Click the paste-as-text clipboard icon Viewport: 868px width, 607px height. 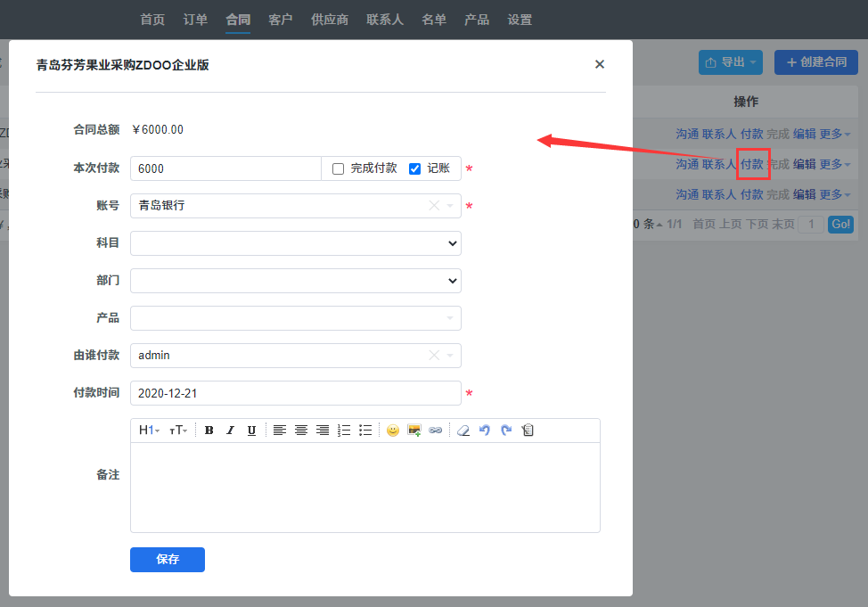click(x=528, y=431)
